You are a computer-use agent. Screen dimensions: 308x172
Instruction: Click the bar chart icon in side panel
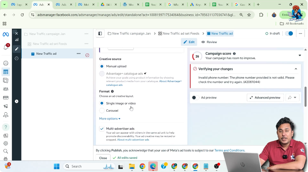tap(17, 40)
